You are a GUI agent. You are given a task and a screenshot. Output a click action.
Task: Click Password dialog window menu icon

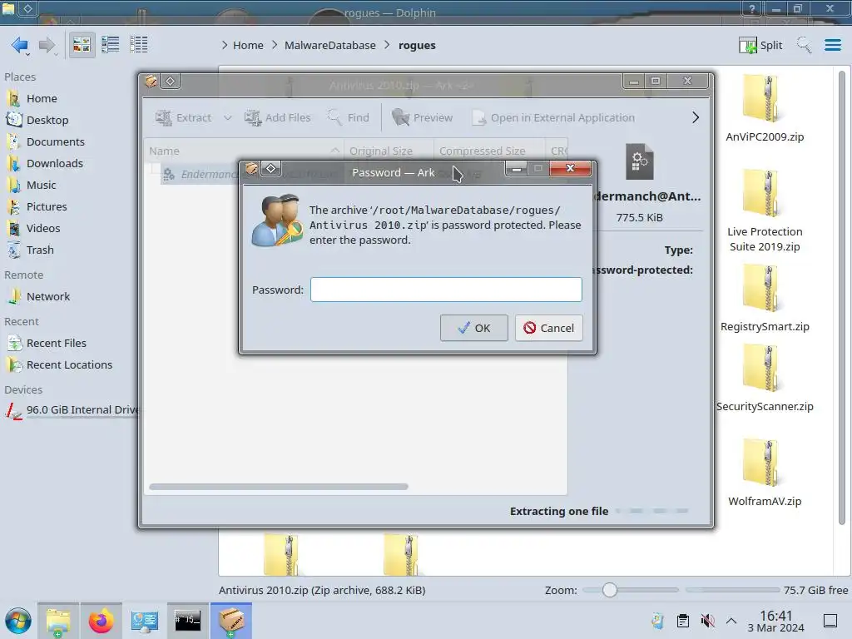pyautogui.click(x=251, y=169)
